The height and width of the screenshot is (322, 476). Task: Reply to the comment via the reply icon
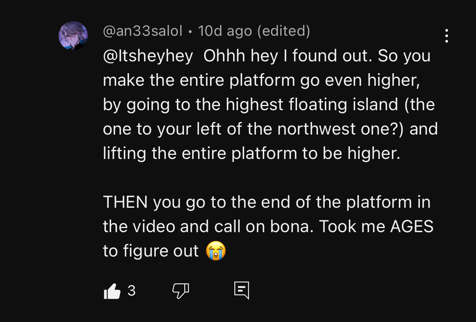pos(241,291)
